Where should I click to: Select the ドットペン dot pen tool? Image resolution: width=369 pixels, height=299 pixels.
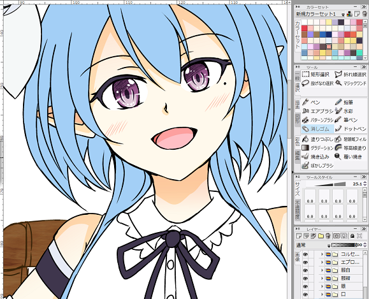(351, 129)
